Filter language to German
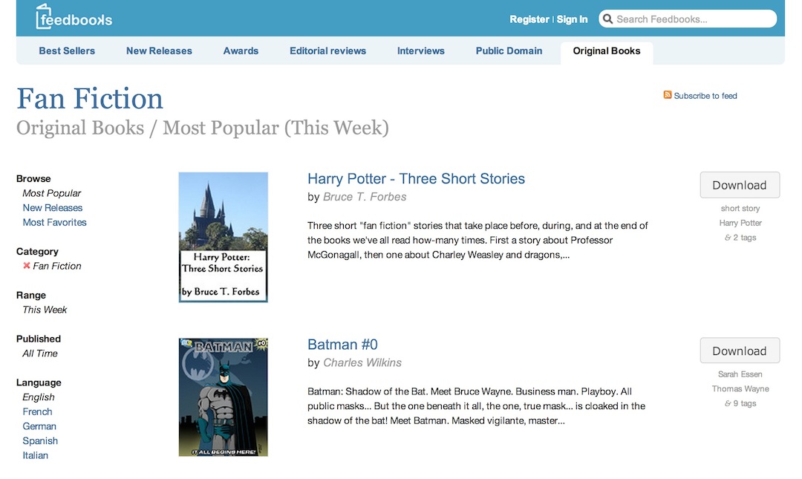The image size is (802, 479). coord(39,426)
